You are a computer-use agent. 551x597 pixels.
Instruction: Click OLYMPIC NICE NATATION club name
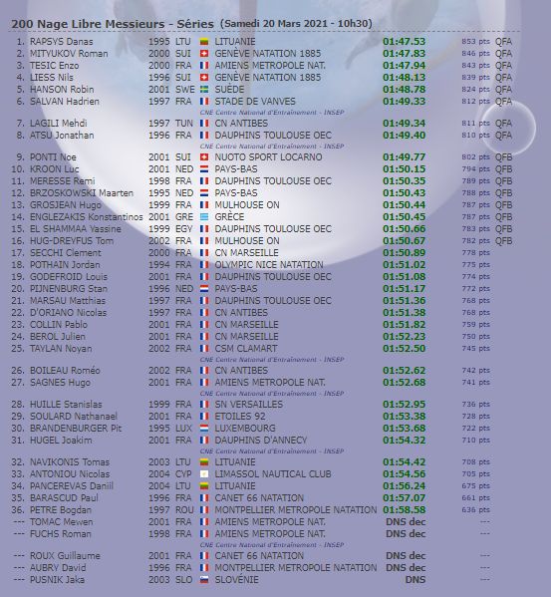tap(269, 265)
